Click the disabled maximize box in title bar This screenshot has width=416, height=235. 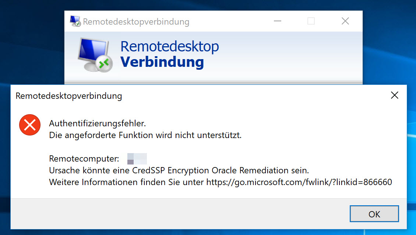(x=311, y=21)
